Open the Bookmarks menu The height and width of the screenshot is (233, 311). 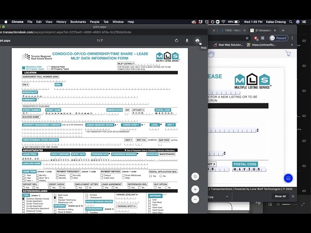pyautogui.click(x=78, y=22)
